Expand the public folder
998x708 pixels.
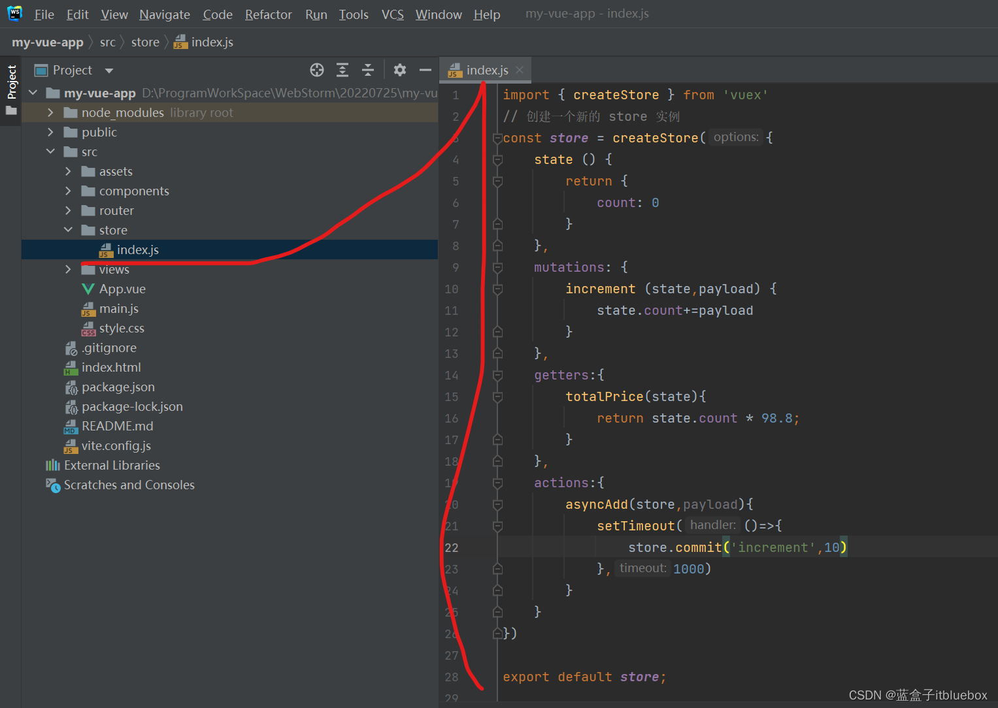50,132
